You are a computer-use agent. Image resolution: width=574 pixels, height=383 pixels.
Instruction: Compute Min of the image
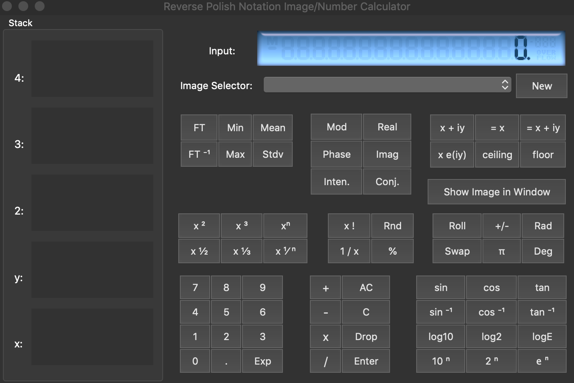coord(235,128)
